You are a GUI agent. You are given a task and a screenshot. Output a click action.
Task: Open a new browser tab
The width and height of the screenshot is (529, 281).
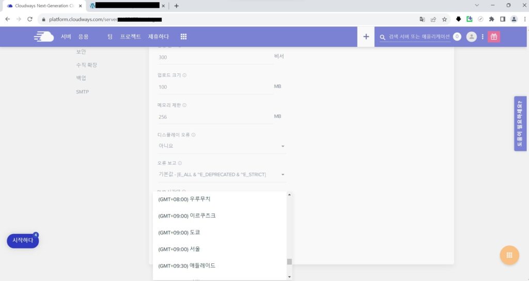pos(177,6)
